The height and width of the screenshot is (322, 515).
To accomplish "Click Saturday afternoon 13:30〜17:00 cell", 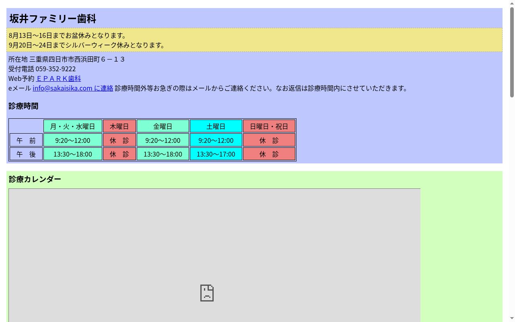I will click(x=216, y=154).
